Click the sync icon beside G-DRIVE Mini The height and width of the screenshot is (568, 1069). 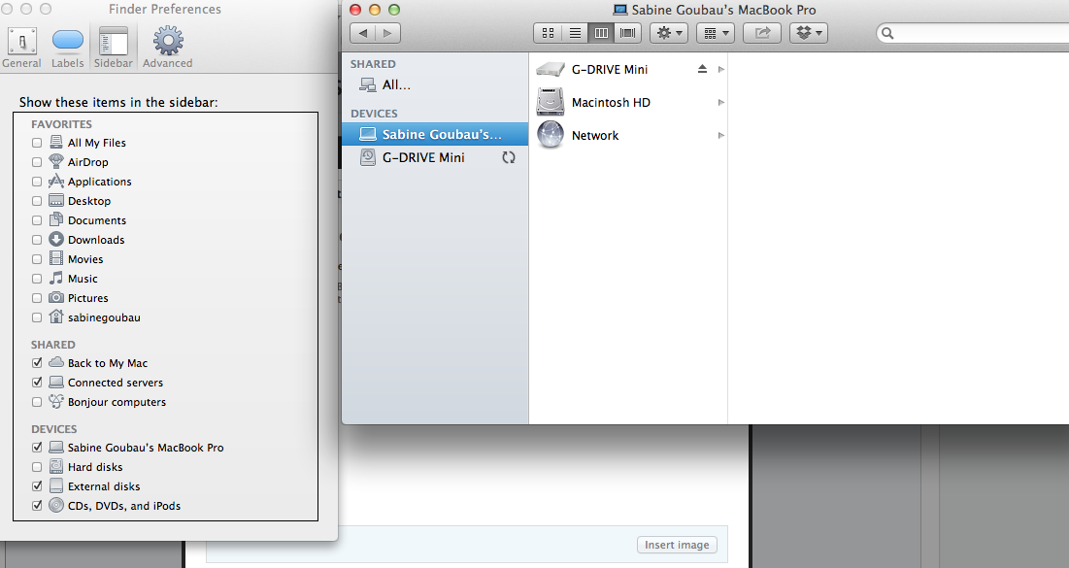[509, 157]
